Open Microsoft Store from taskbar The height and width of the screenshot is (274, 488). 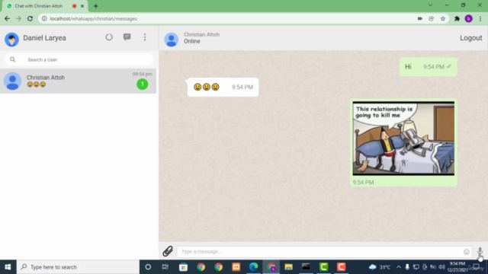183,267
